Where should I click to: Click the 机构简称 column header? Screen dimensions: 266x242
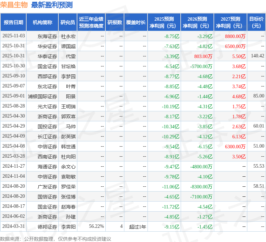[x=42, y=22]
